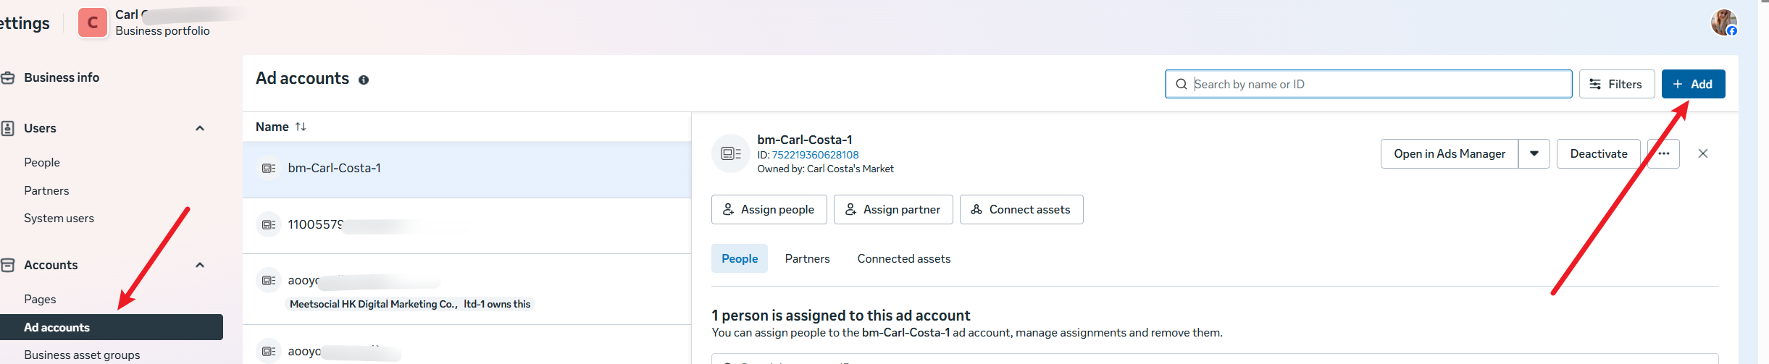1769x364 pixels.
Task: Click the blue Add button
Action: [1693, 84]
